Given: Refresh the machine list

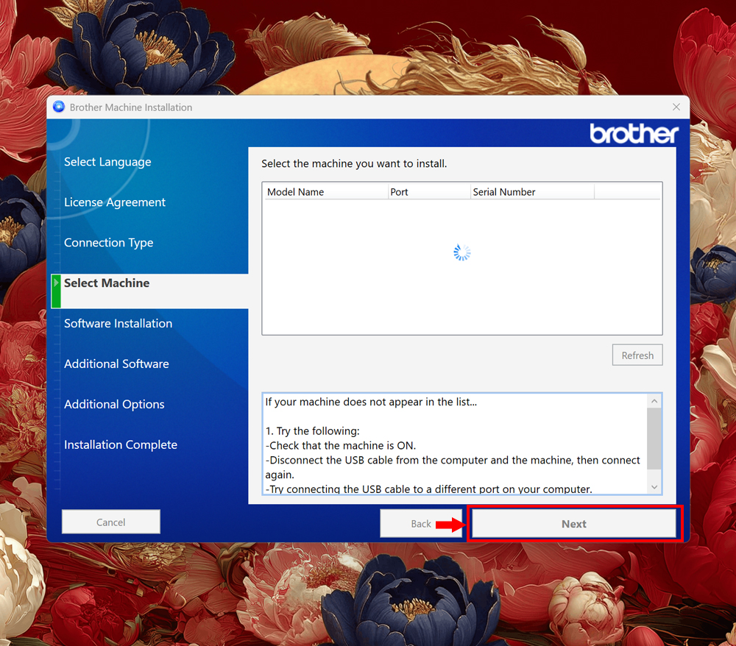Looking at the screenshot, I should pyautogui.click(x=637, y=355).
